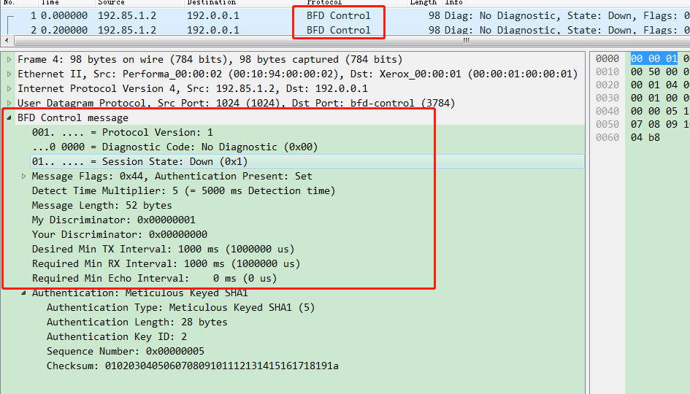Image resolution: width=690 pixels, height=394 pixels.
Task: Click hex offset 0000 in bytes pane
Action: point(607,58)
